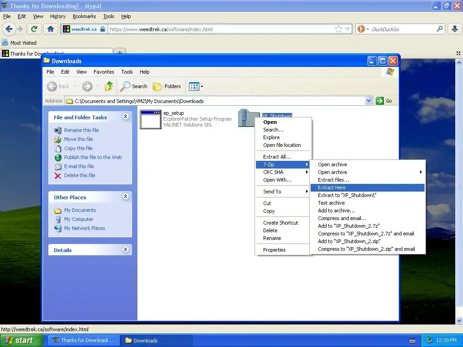Click Extract All... in context menu
The image size is (463, 347).
coord(283,157)
